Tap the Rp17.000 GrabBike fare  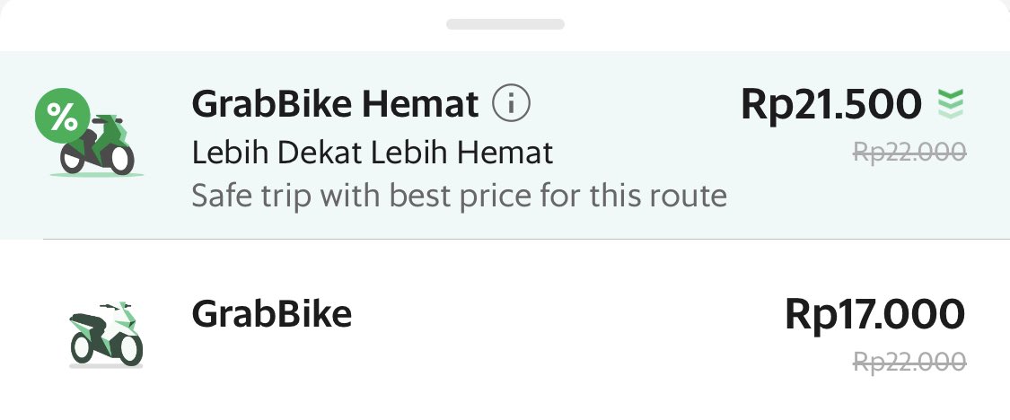[874, 315]
